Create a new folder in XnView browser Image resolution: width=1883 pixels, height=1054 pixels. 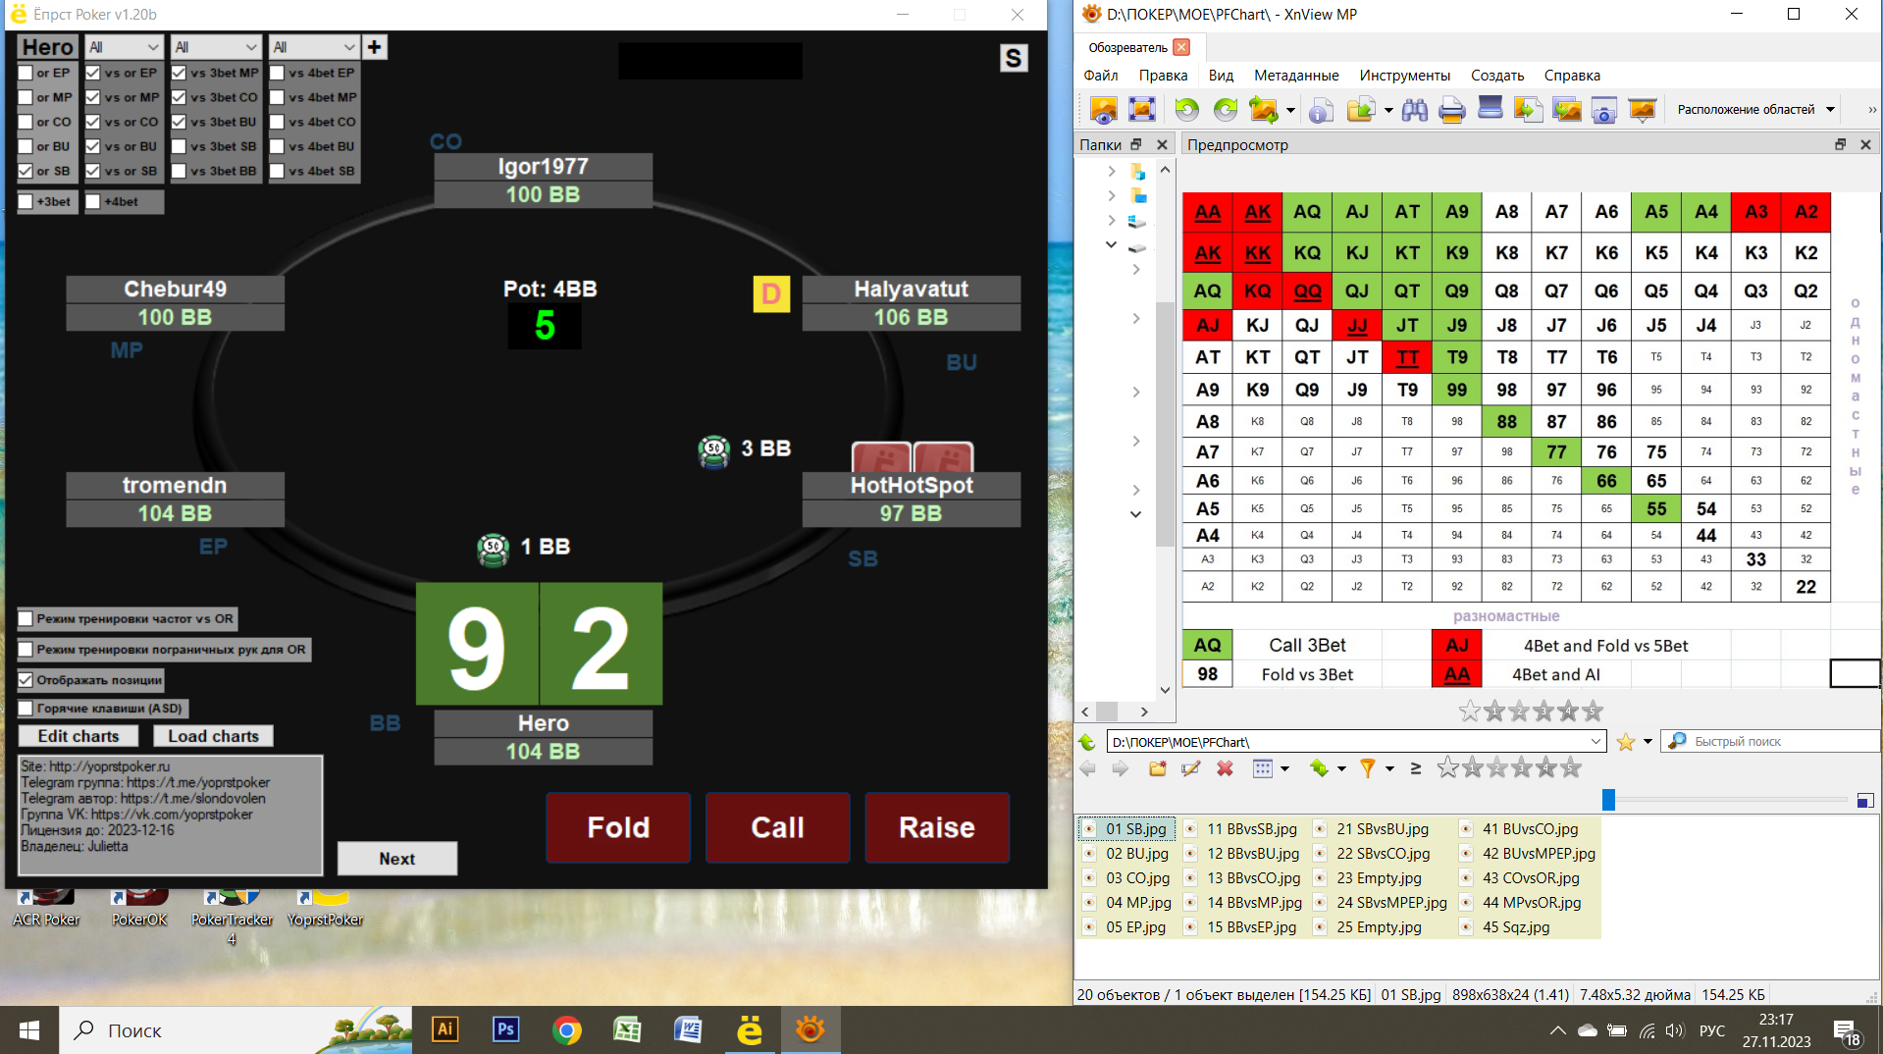(x=1158, y=768)
